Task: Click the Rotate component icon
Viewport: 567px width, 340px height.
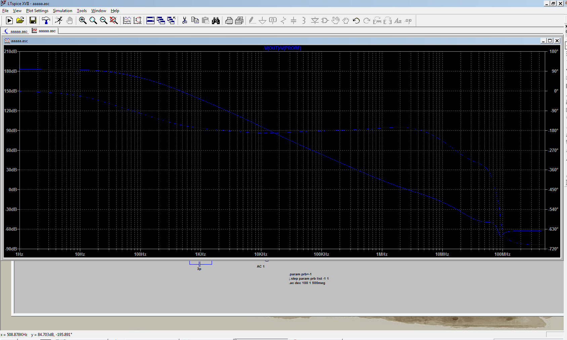Action: [377, 21]
